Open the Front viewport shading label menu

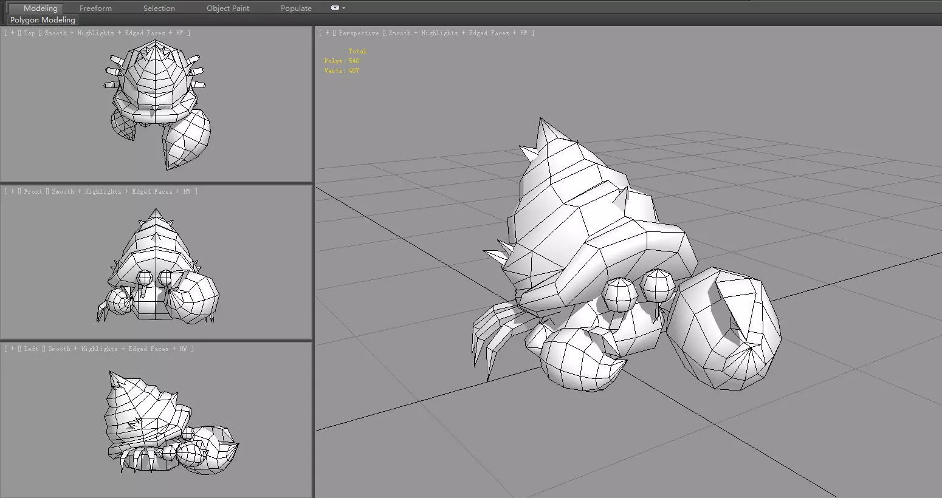click(121, 191)
